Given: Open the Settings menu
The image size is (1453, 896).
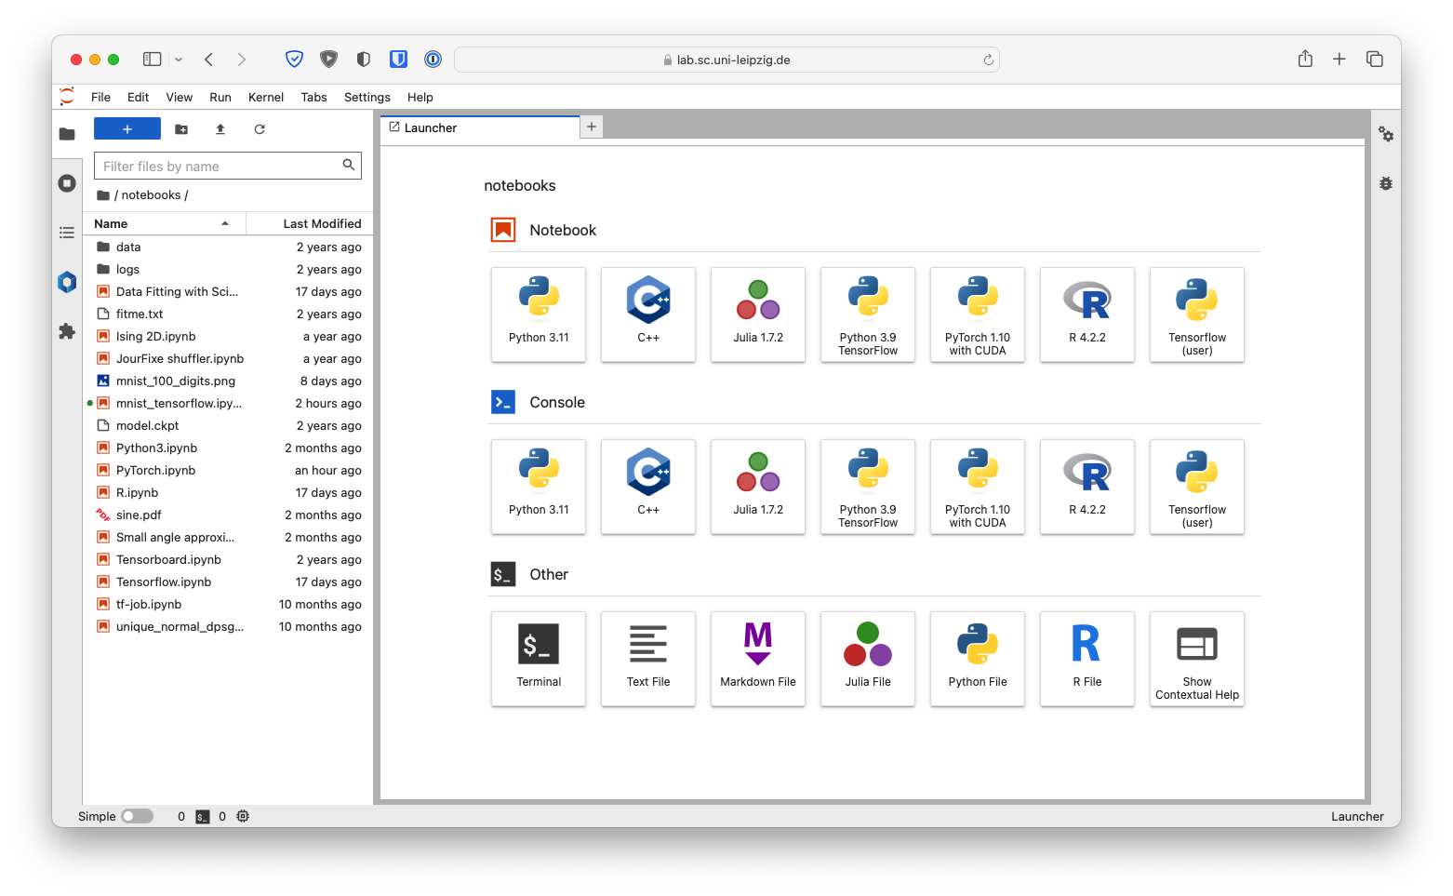Looking at the screenshot, I should (x=367, y=97).
